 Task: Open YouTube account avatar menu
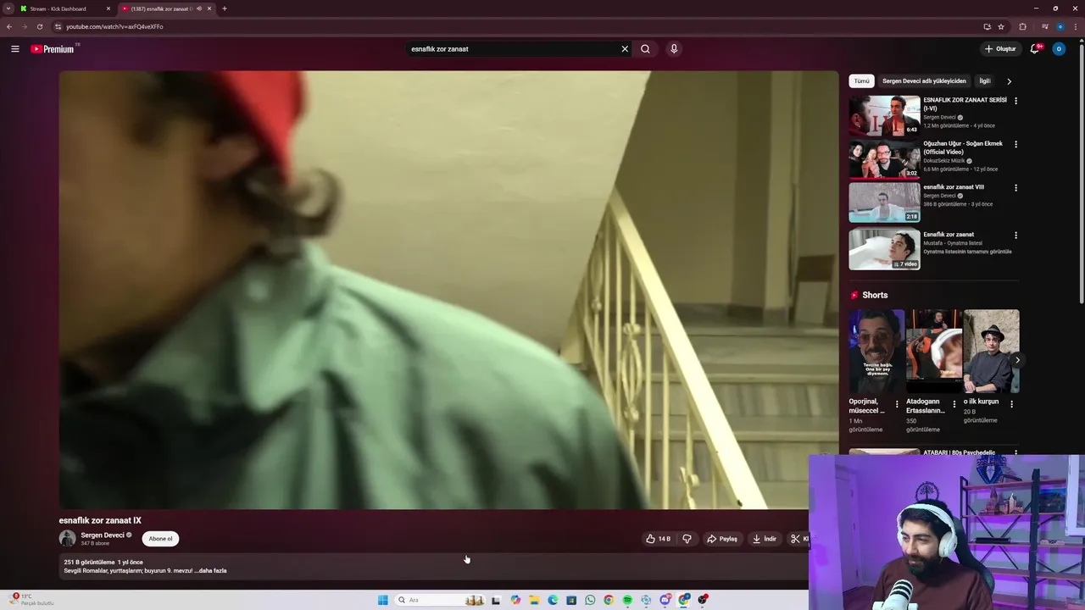click(x=1058, y=49)
